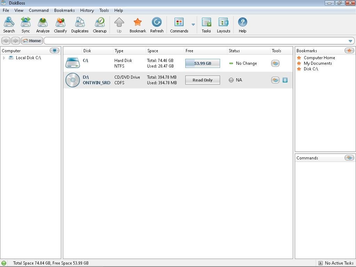This screenshot has width=356, height=267.
Task: Open the View menu
Action: 19,10
